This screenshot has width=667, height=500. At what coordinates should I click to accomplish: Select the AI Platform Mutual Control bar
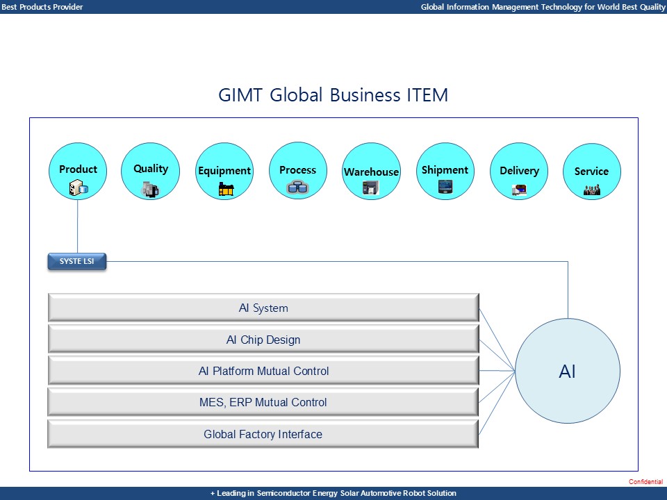pos(263,371)
